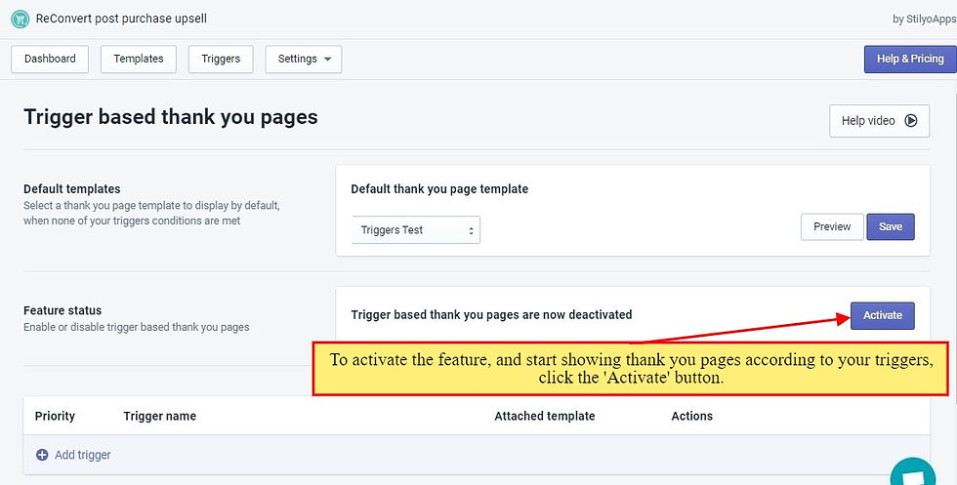
Task: Click the play icon in Help video
Action: click(x=910, y=121)
